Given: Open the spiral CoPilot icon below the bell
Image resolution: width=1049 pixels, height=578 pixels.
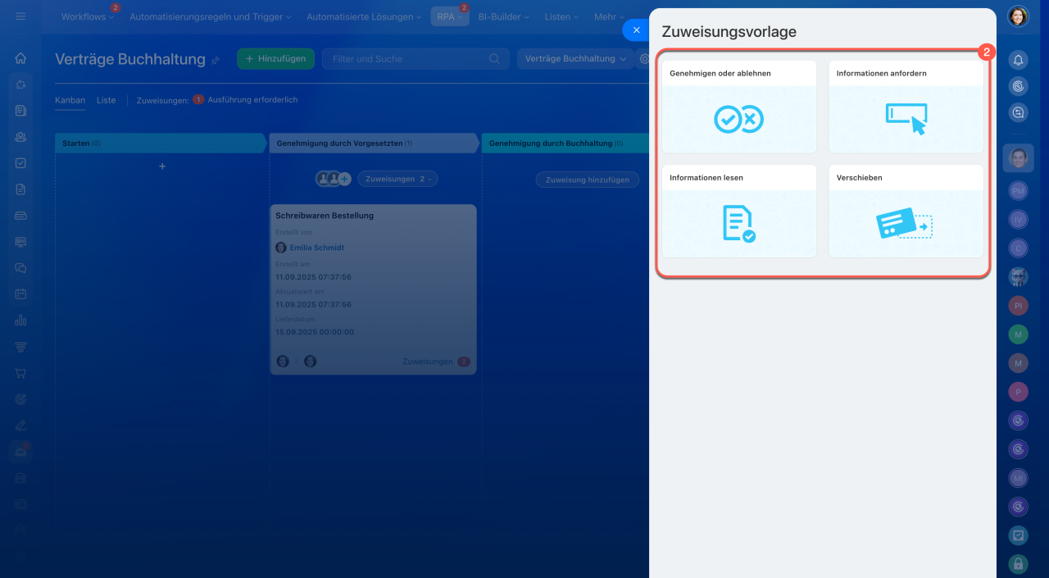Looking at the screenshot, I should 1018,86.
